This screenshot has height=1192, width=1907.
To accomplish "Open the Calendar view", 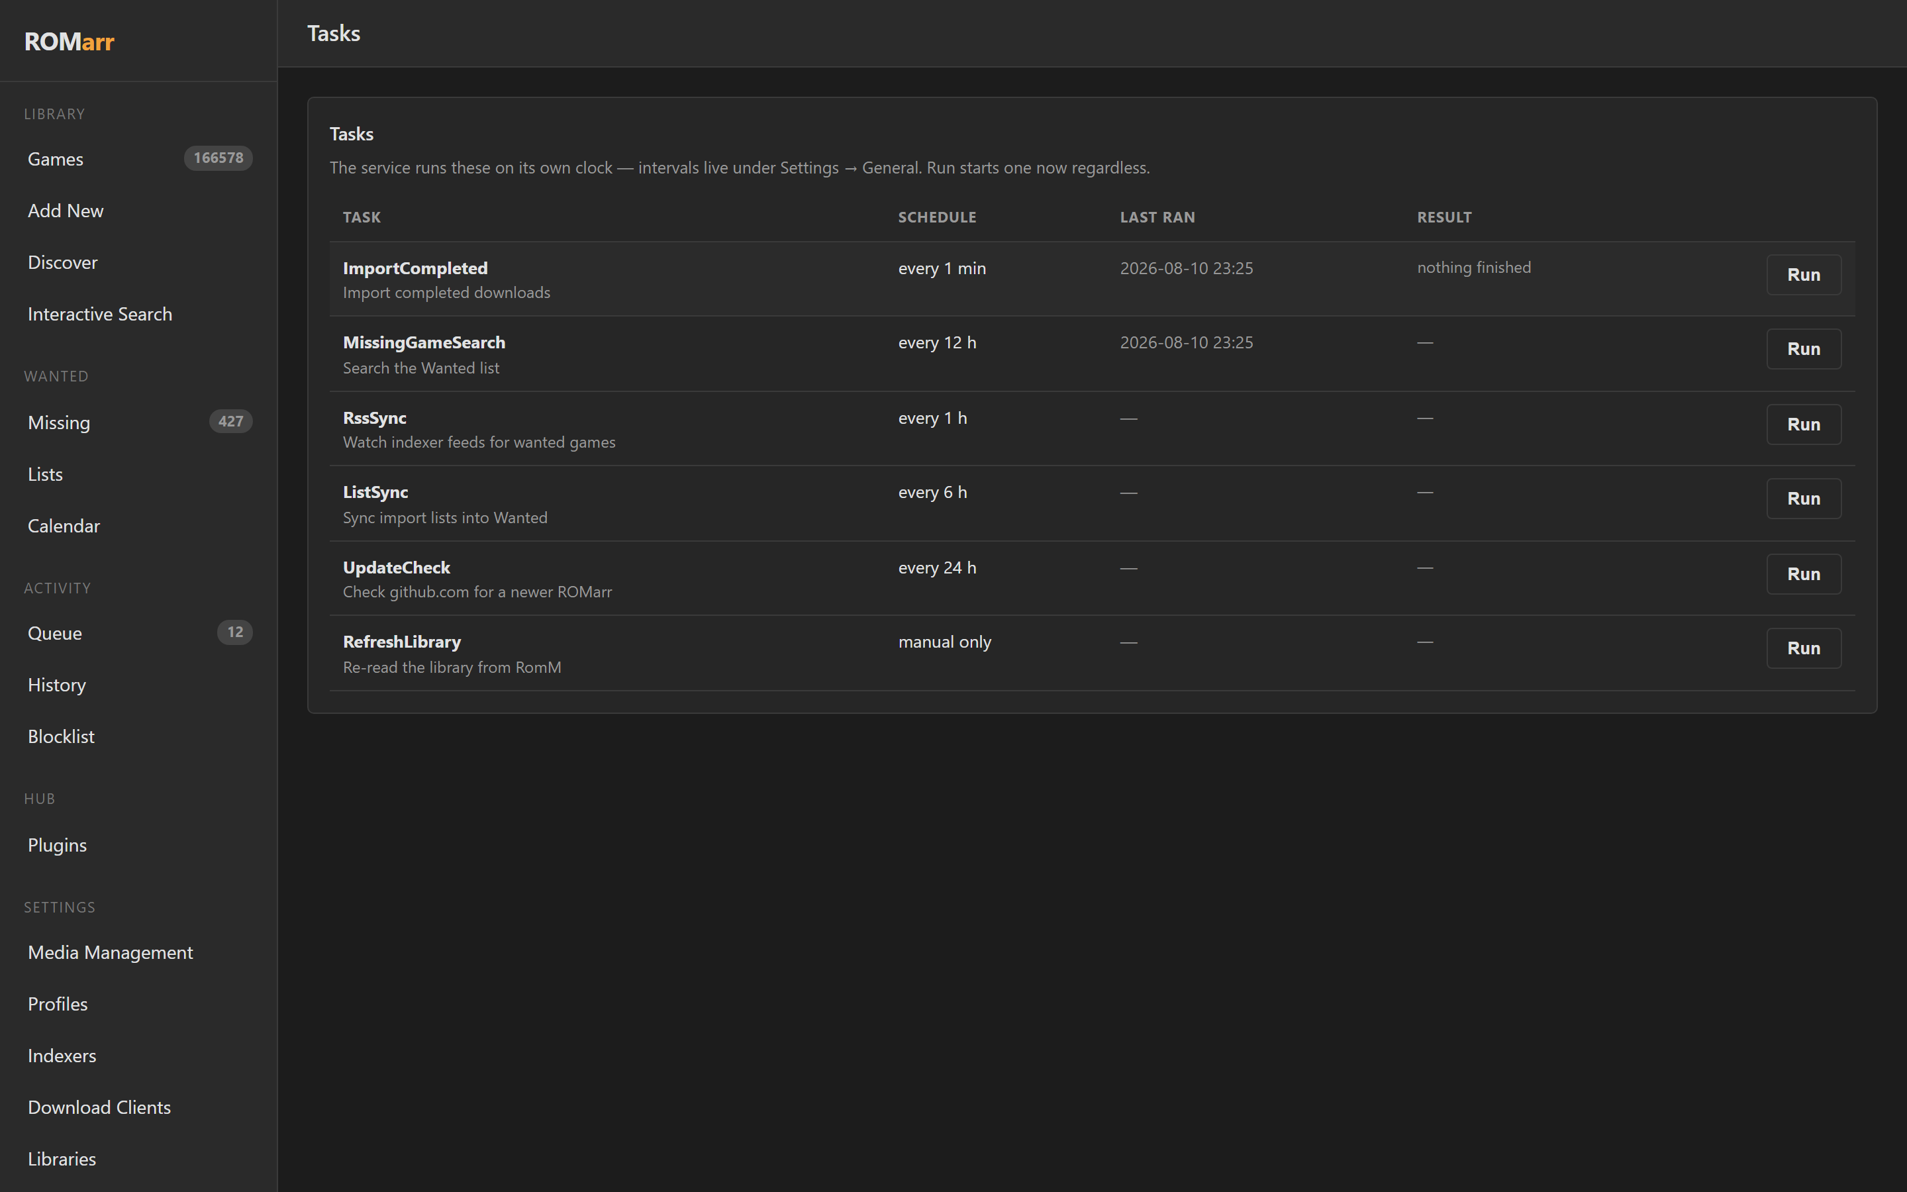I will pyautogui.click(x=64, y=525).
